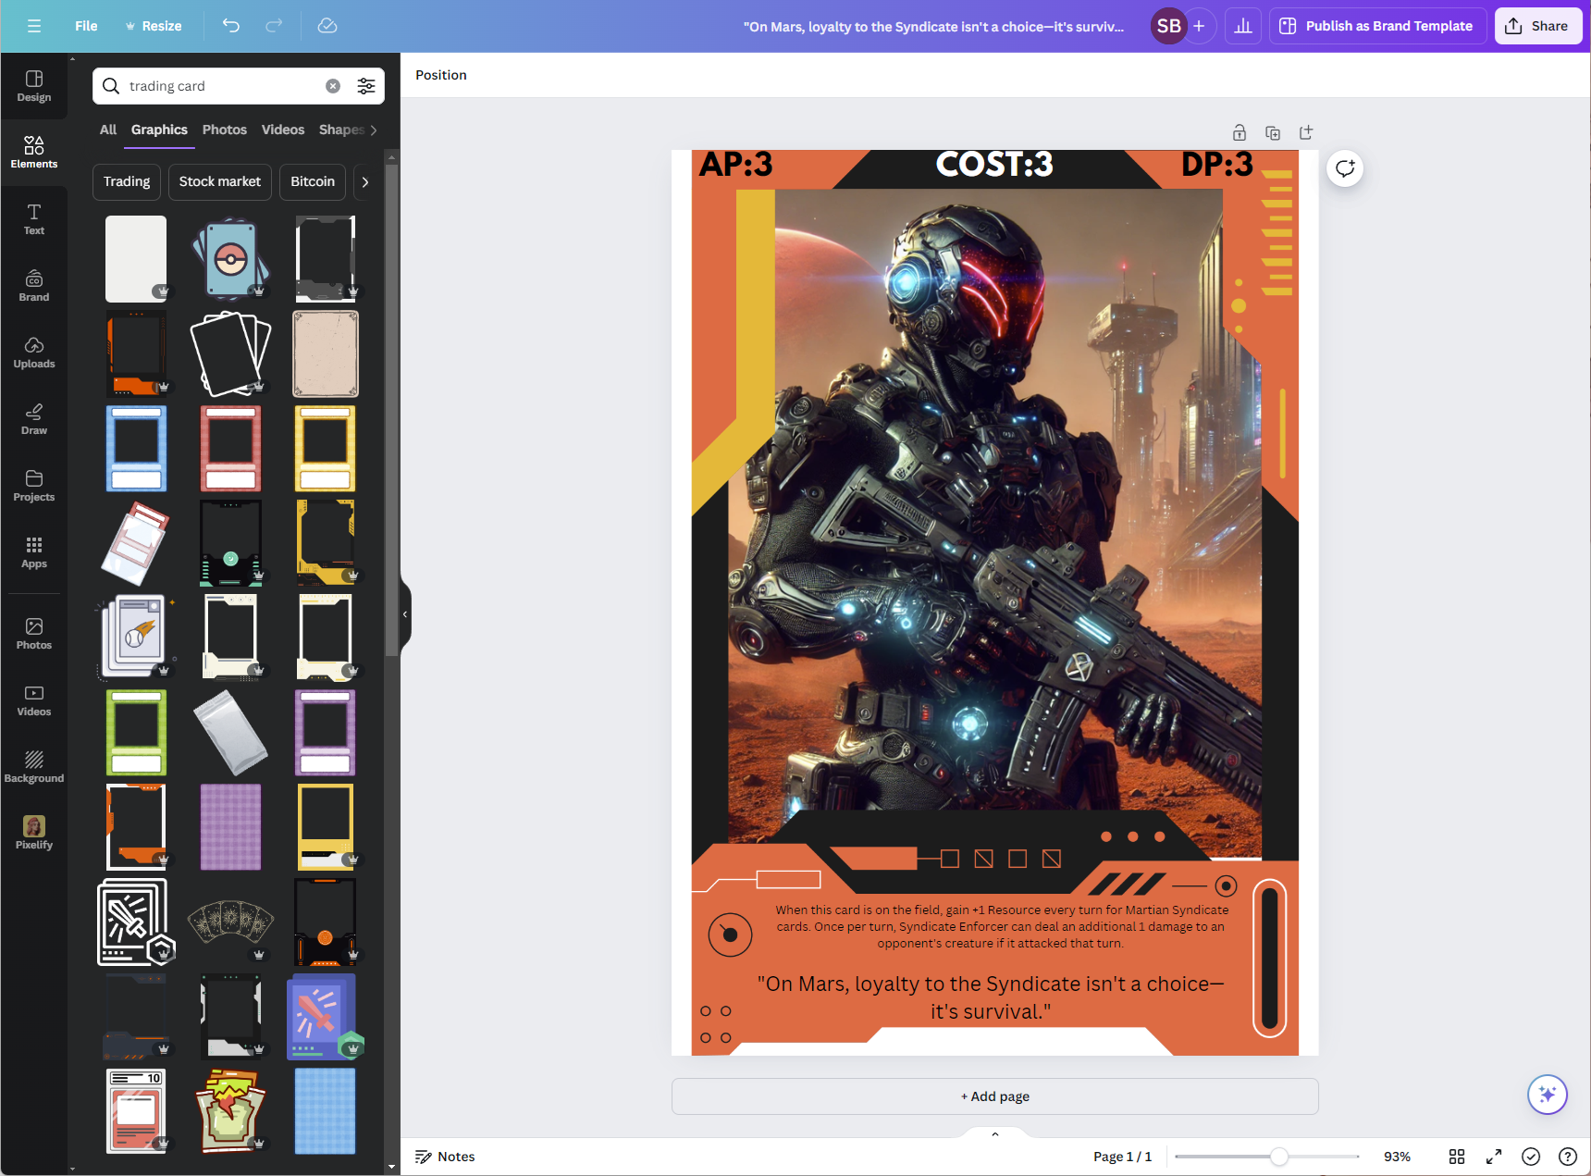Open the help question icon
1591x1176 pixels.
pos(1568,1157)
